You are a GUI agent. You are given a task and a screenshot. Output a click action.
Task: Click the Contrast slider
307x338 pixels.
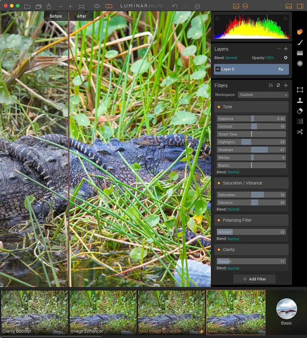click(x=251, y=126)
